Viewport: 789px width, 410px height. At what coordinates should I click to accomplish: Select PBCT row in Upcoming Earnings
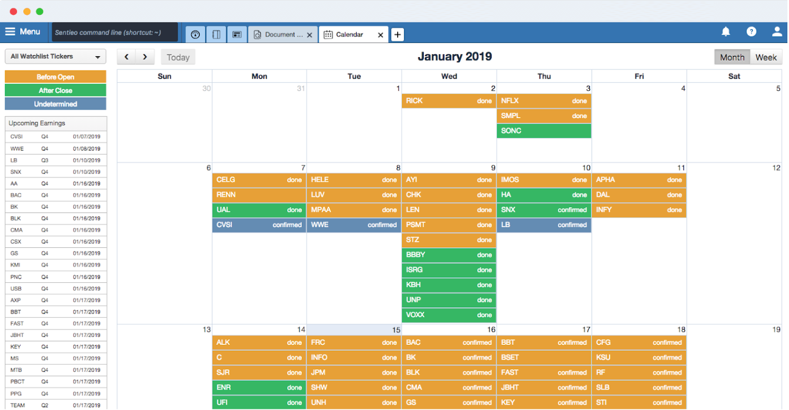(x=56, y=381)
